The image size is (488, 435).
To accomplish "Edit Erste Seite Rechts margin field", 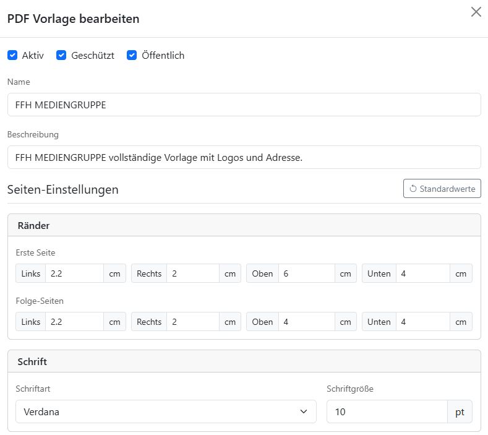I will pyautogui.click(x=193, y=273).
